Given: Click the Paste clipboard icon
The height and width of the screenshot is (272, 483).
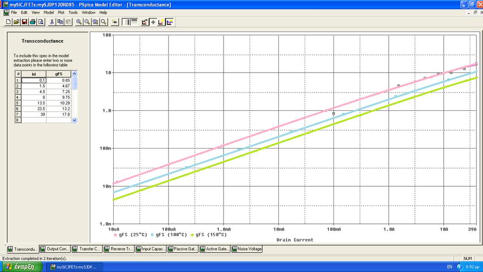Looking at the screenshot, I should 68,22.
